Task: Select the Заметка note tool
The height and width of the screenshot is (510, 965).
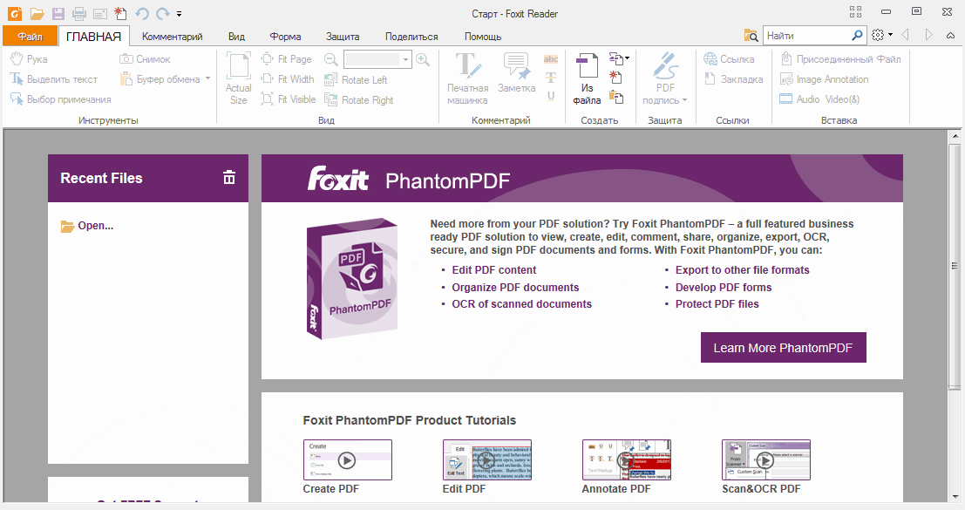Action: [x=516, y=74]
